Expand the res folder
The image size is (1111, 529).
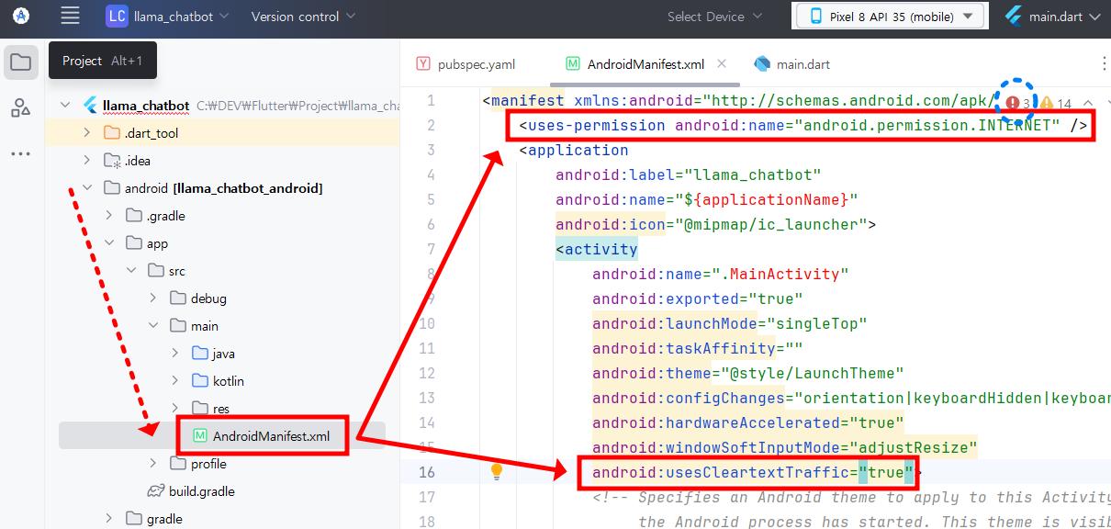(x=175, y=409)
